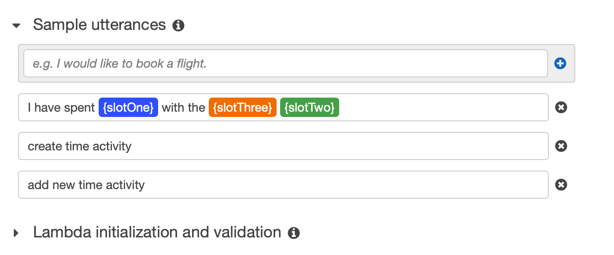Click the Sample utterances heading
The image size is (614, 255).
coord(100,25)
